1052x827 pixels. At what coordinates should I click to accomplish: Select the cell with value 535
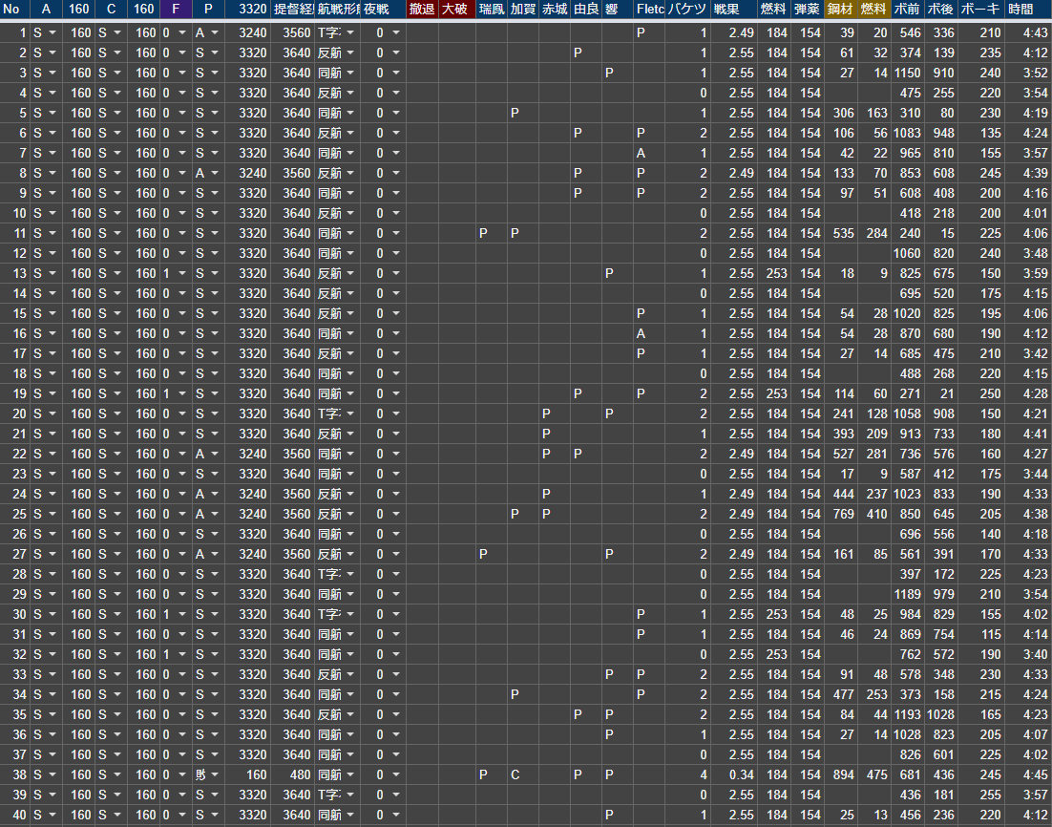point(841,234)
